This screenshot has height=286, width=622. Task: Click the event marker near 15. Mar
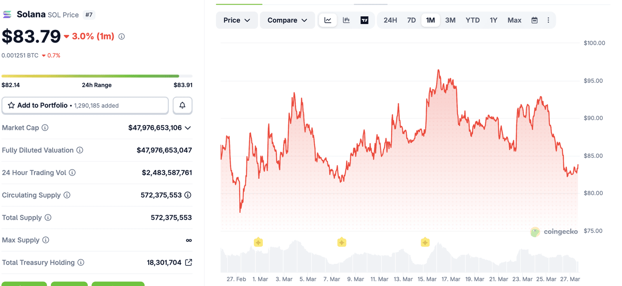coord(425,243)
